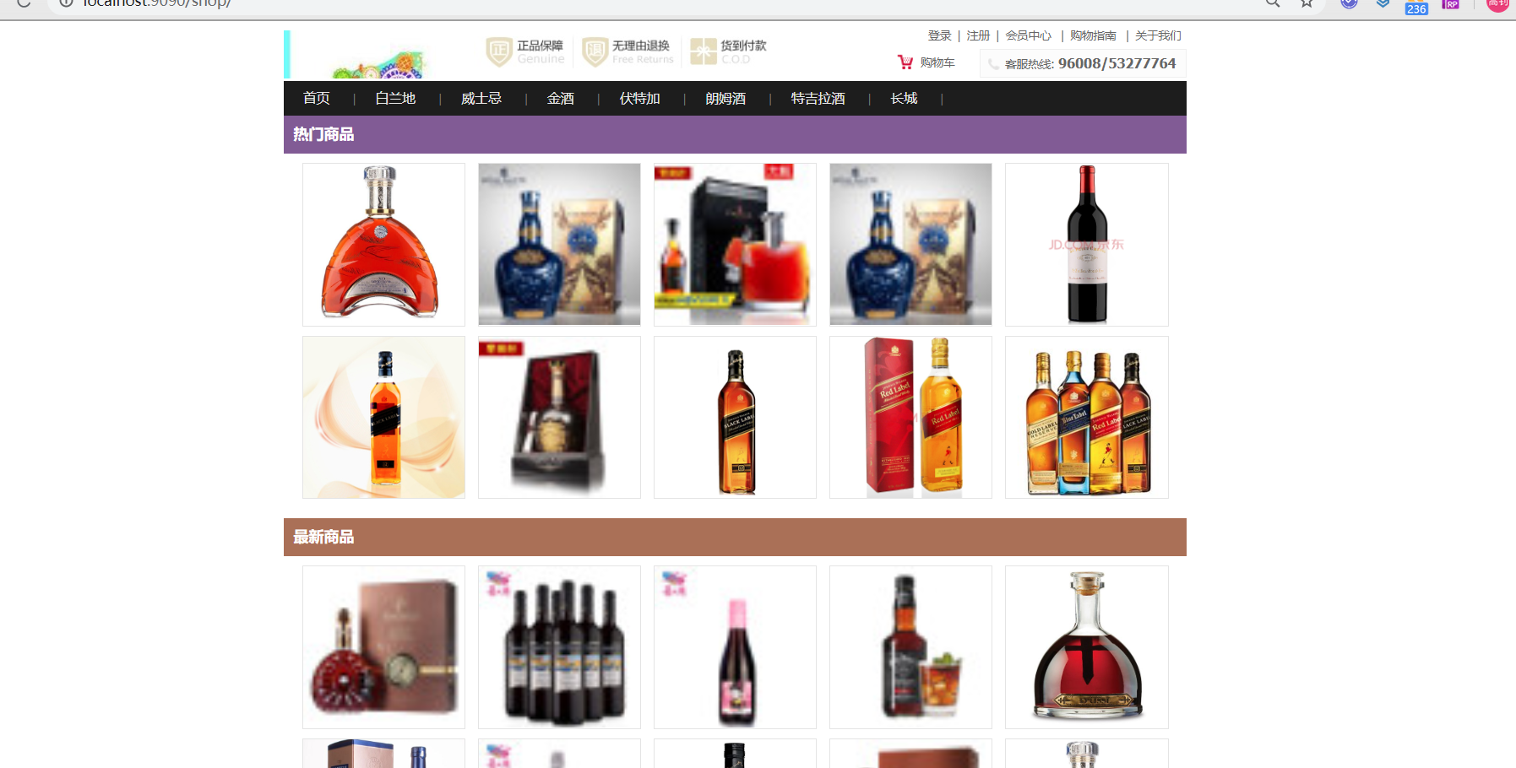Screen dimensions: 1516x768
Task: Open the JD.COM red wine bottle product
Action: pos(1087,245)
